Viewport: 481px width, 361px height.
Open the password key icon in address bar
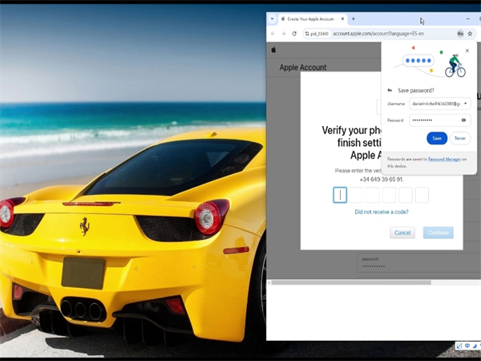click(460, 34)
